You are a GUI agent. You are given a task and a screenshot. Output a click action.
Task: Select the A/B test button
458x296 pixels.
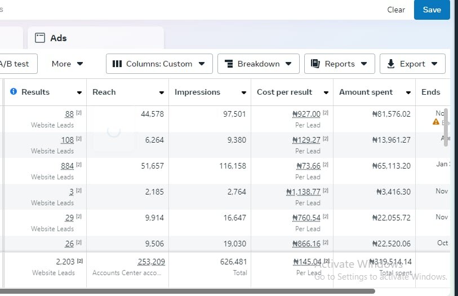[x=16, y=64]
